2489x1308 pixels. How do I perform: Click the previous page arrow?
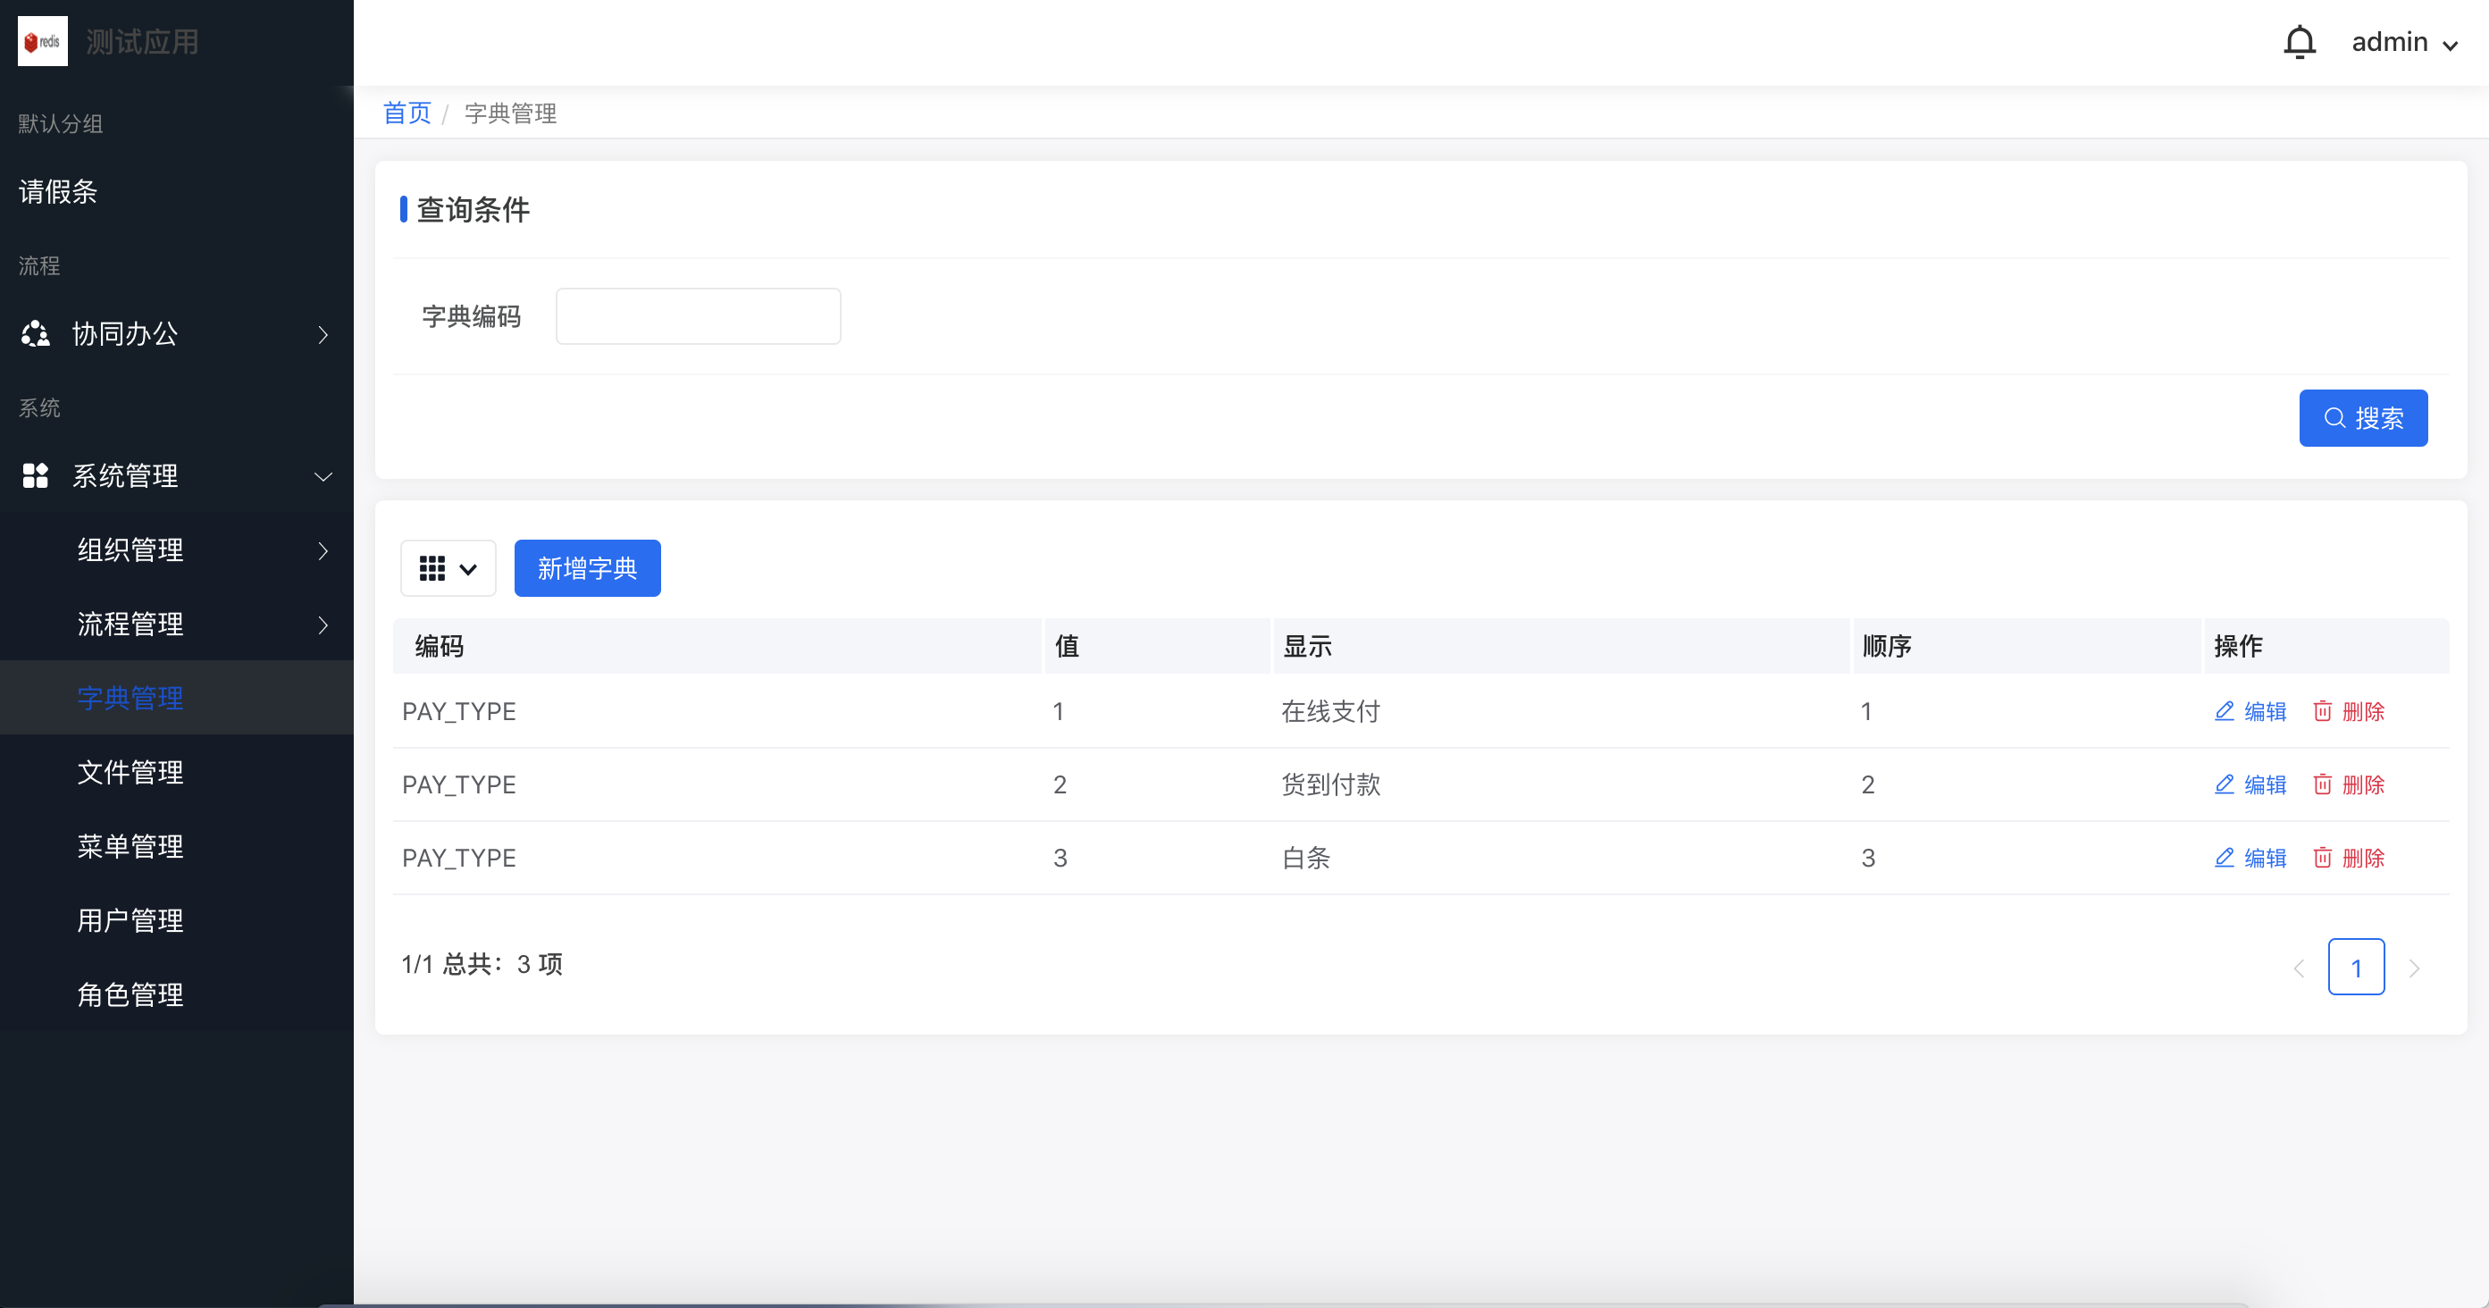pyautogui.click(x=2300, y=967)
